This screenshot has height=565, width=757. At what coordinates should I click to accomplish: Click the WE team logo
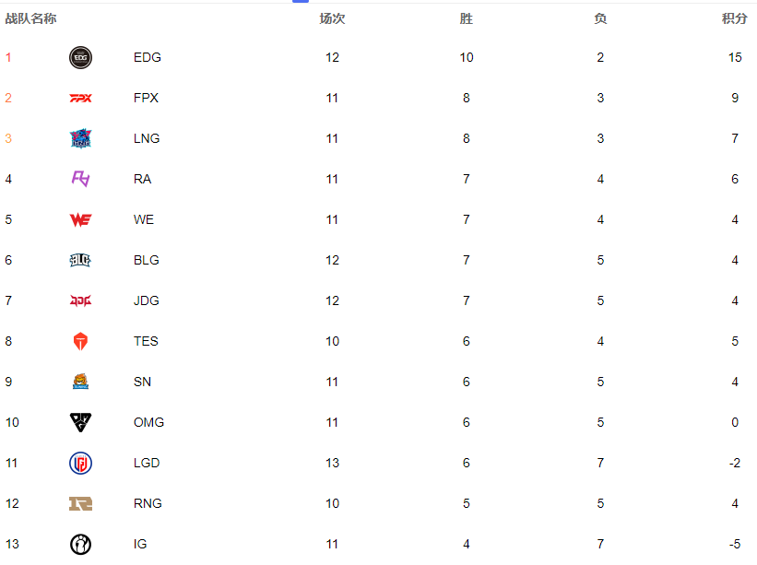pos(80,220)
